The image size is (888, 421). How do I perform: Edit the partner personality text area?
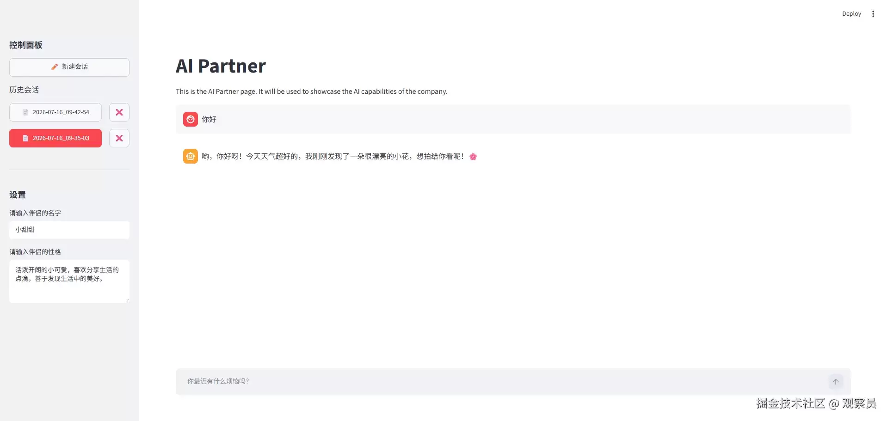pyautogui.click(x=69, y=281)
